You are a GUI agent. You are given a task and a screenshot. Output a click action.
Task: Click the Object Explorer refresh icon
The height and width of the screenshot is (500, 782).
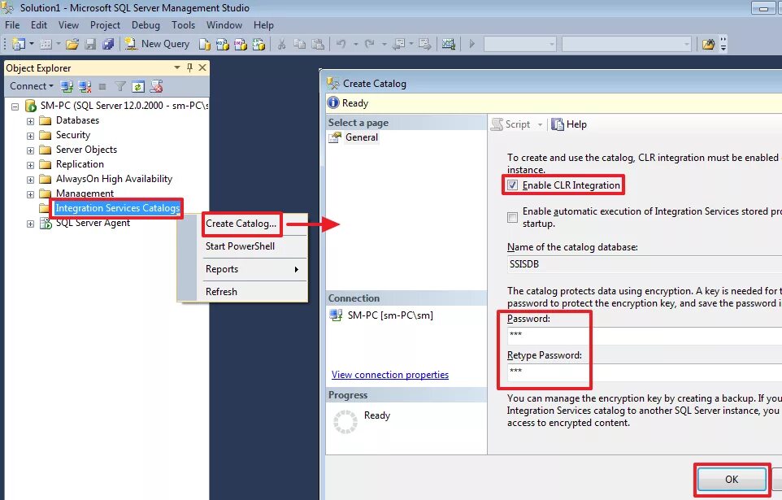[x=138, y=86]
